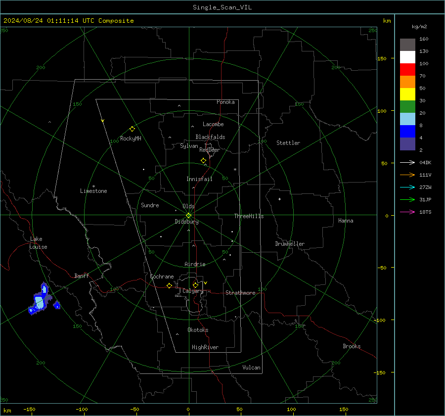Select the purple 4 color swatch
This screenshot has width=445, height=416.
[407, 143]
